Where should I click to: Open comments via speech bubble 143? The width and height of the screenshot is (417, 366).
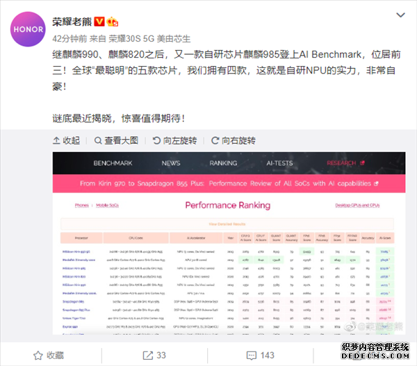click(x=261, y=356)
